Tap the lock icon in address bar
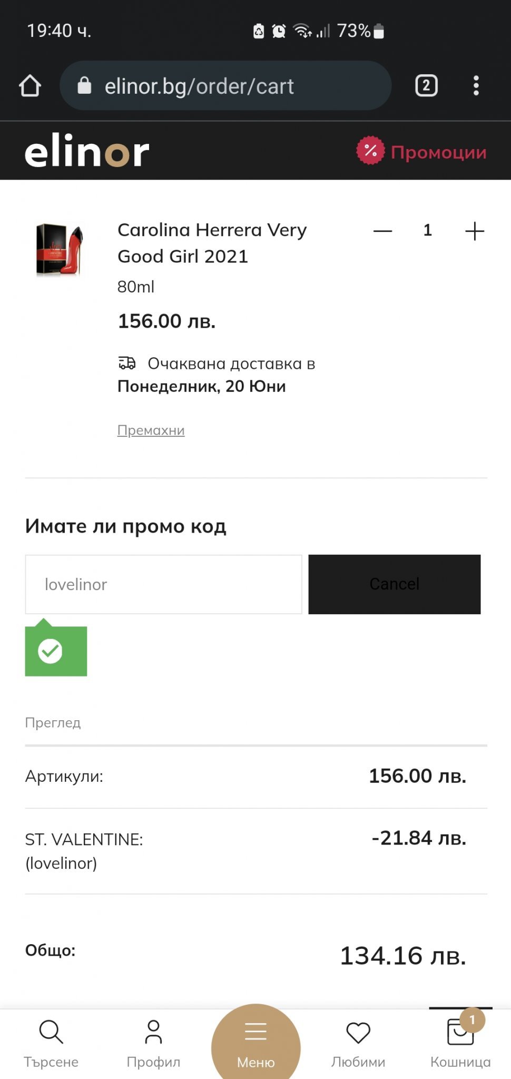This screenshot has width=511, height=1079. (84, 86)
